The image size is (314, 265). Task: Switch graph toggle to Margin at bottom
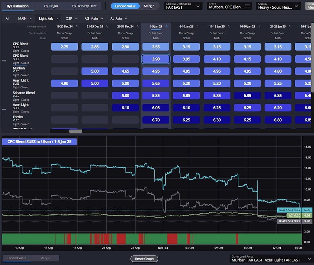[45, 258]
